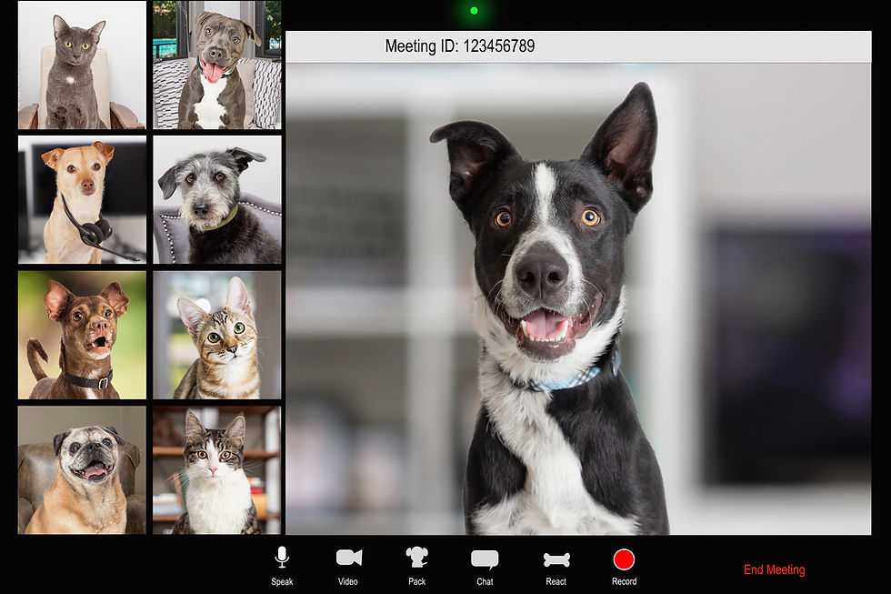Click the Chat label
This screenshot has height=594, width=891.
(x=485, y=581)
